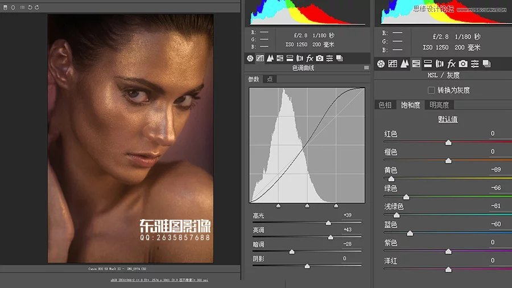Click the middle region split marker under curve

[307, 205]
